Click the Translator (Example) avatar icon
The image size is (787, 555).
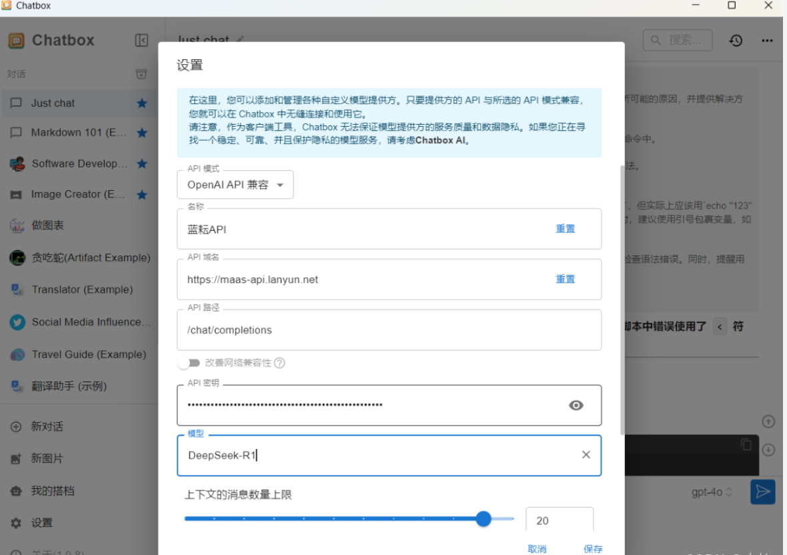(17, 290)
